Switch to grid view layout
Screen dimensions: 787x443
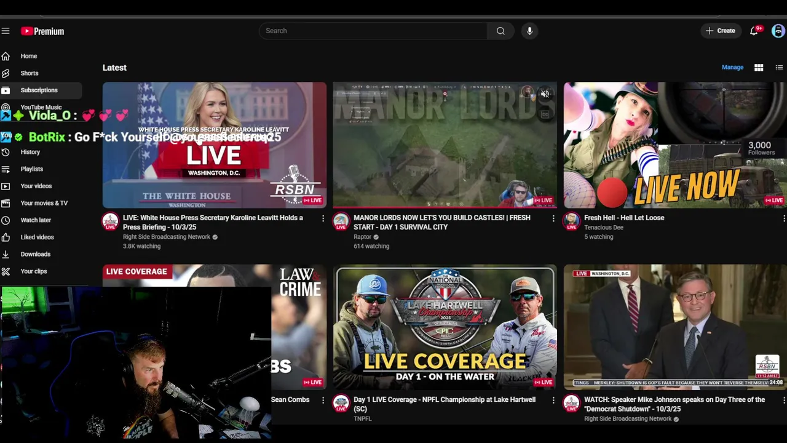pos(759,68)
